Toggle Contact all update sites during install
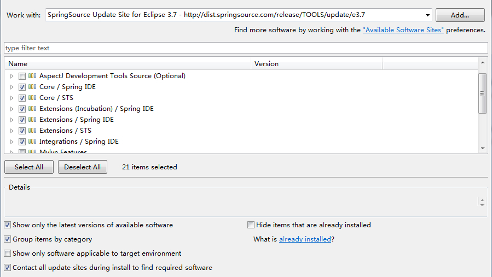This screenshot has height=277, width=492. [8, 268]
